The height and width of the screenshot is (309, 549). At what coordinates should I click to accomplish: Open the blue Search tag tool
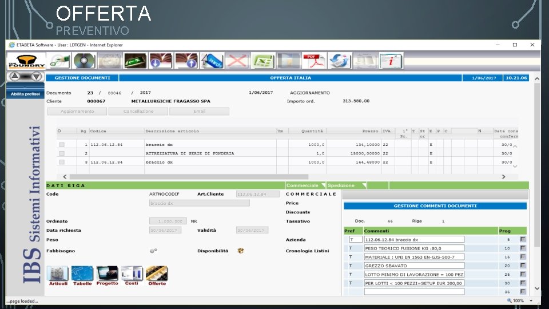pos(212,61)
